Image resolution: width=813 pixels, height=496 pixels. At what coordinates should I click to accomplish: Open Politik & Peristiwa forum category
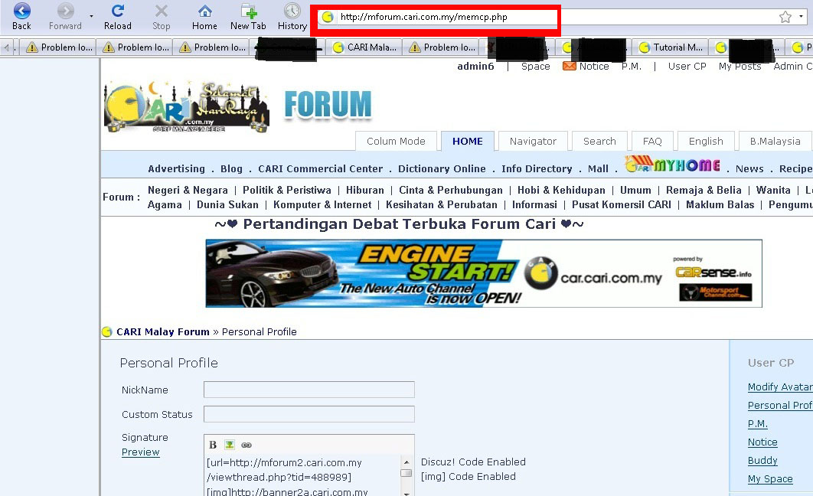pos(287,191)
